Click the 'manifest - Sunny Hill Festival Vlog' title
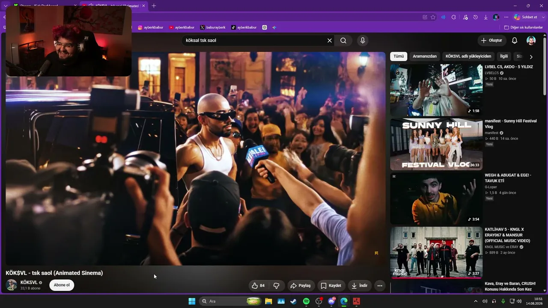The width and height of the screenshot is (548, 308). click(510, 124)
